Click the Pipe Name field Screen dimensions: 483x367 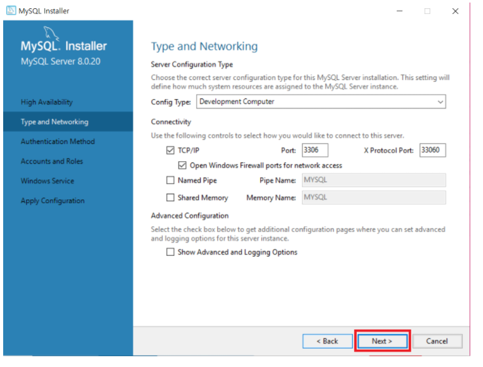coord(374,180)
